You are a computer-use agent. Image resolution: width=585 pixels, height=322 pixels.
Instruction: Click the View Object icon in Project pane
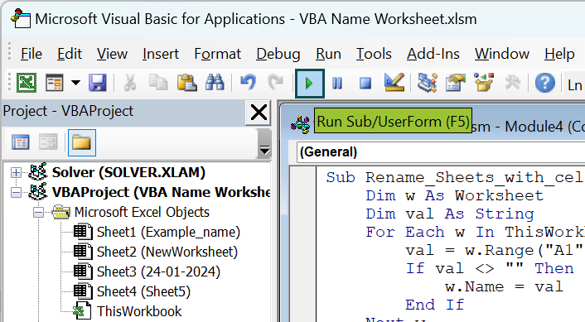pyautogui.click(x=49, y=142)
